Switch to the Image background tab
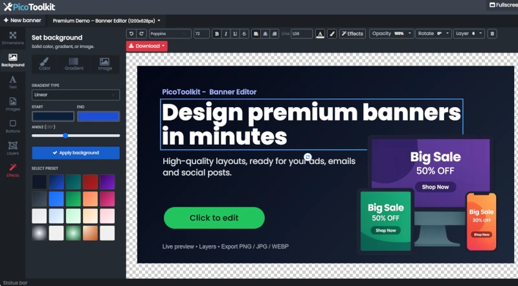Viewport: 518px width, 286px height. [104, 64]
